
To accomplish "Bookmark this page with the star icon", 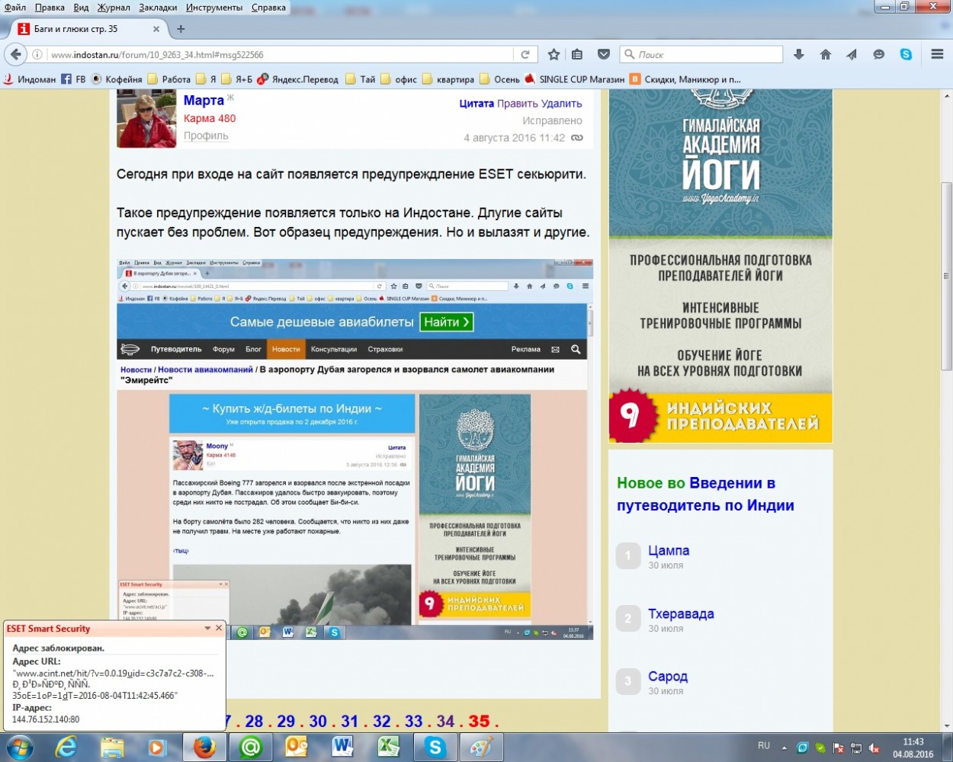I will click(x=554, y=55).
